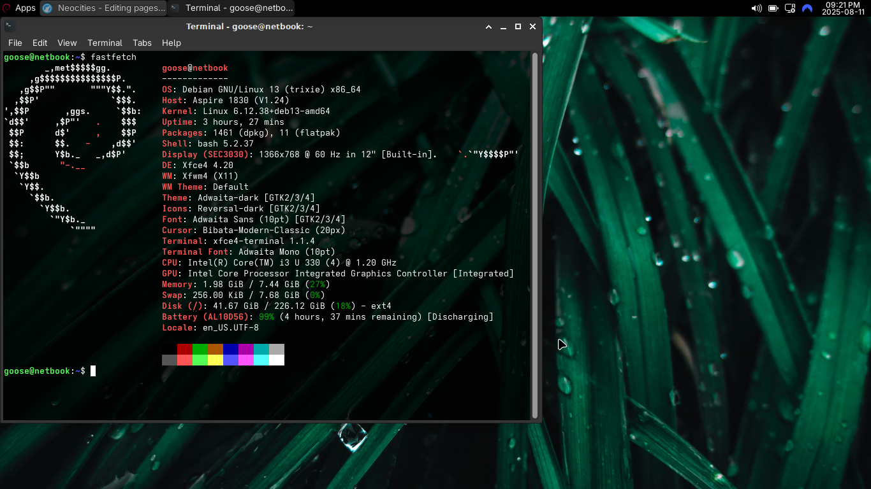Click the bright yellow color block

tap(216, 360)
